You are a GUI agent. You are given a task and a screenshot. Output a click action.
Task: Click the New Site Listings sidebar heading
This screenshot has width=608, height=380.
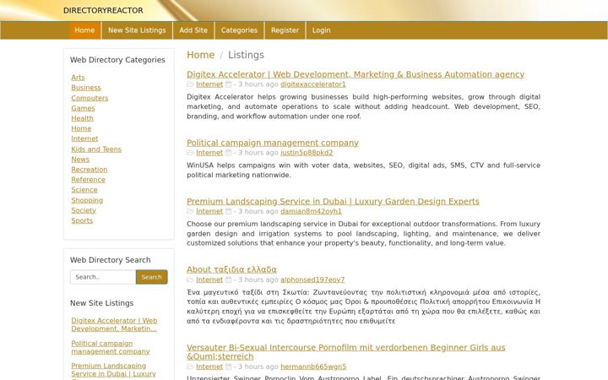pyautogui.click(x=101, y=303)
